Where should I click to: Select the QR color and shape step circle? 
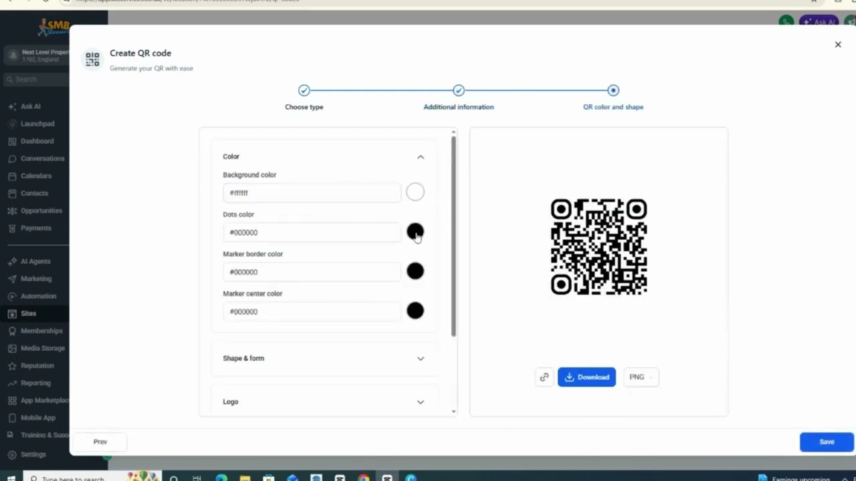pos(613,90)
